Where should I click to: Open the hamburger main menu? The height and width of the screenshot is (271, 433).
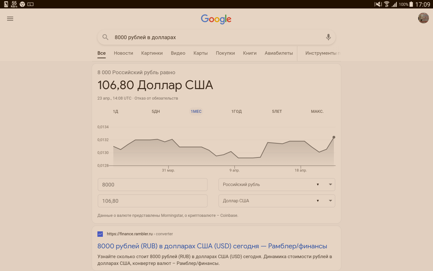point(10,19)
